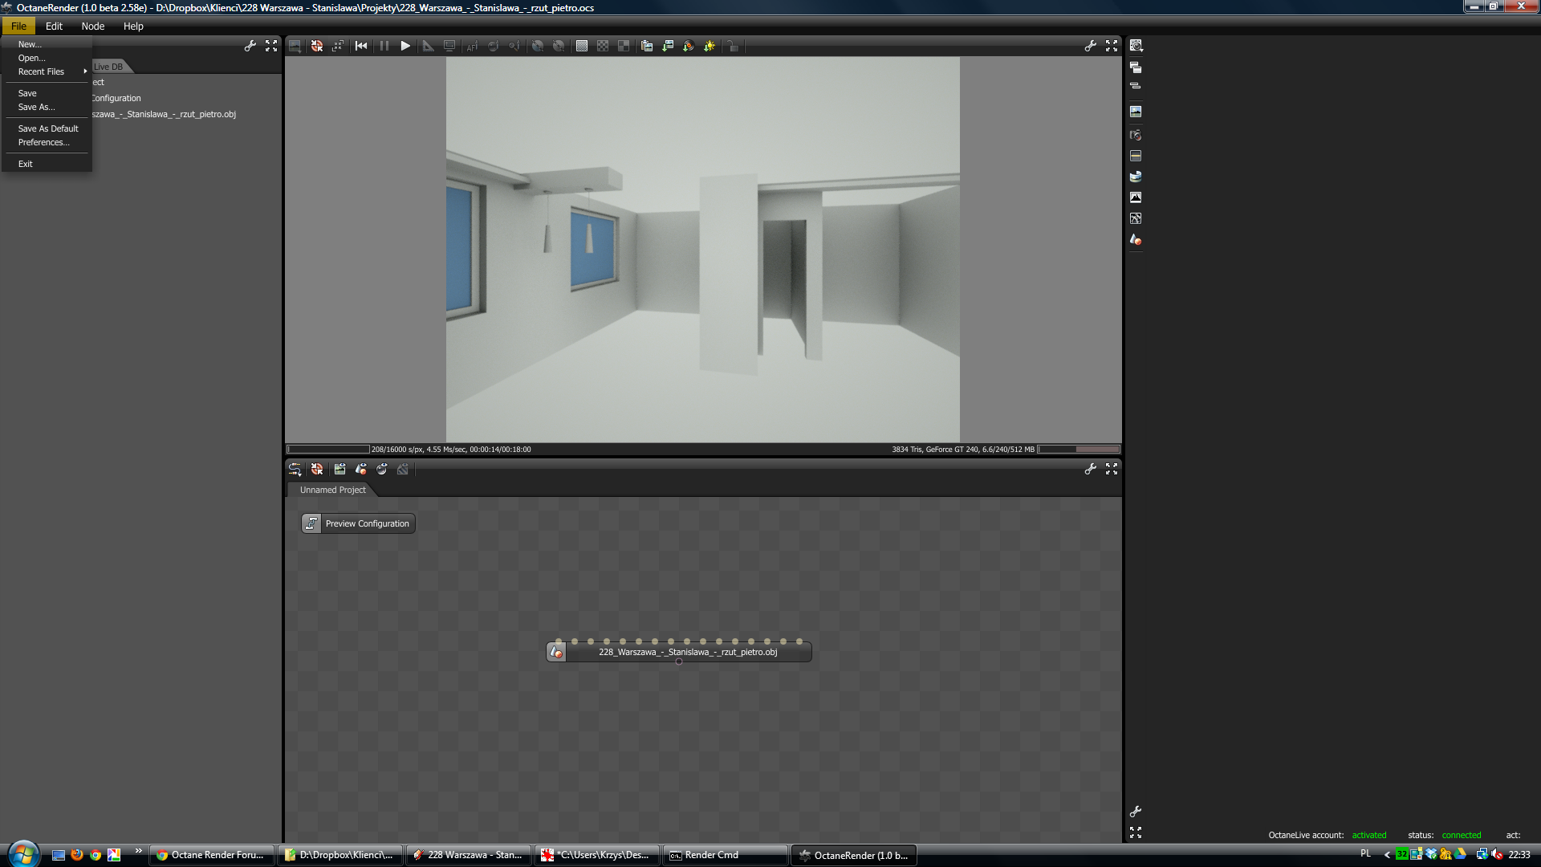
Task: Restart the render with rewind icon
Action: [x=361, y=46]
